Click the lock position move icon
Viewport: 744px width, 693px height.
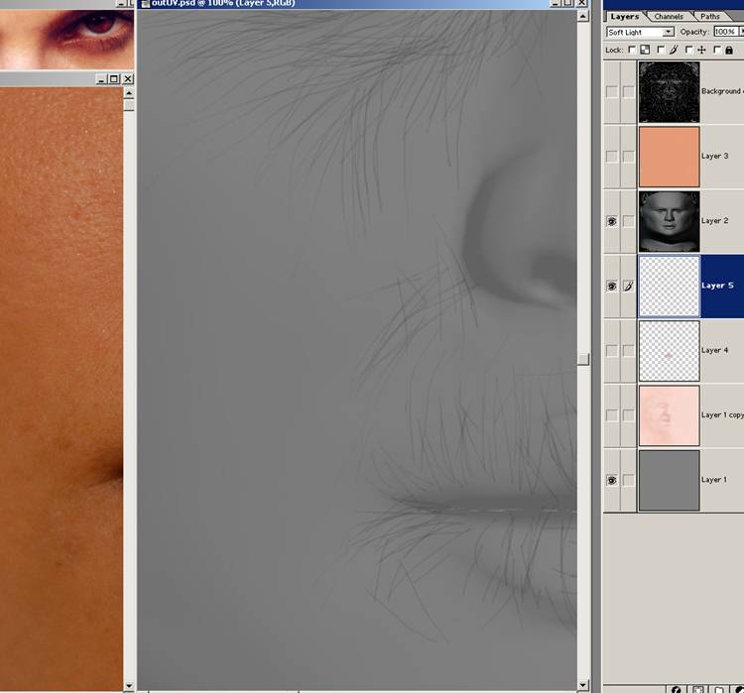click(701, 50)
